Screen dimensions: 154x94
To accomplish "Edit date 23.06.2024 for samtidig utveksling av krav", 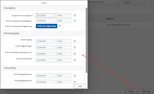I will coord(46,54).
